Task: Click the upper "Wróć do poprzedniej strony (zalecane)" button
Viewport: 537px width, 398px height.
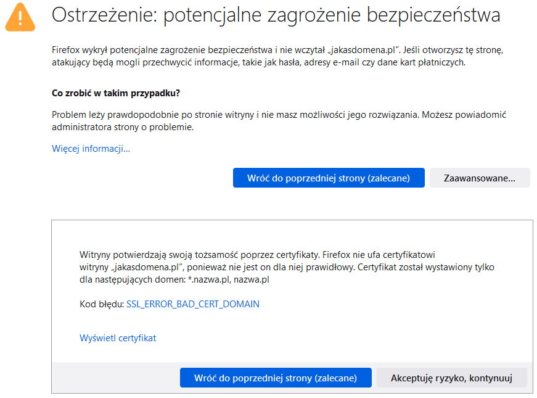Action: [x=329, y=178]
